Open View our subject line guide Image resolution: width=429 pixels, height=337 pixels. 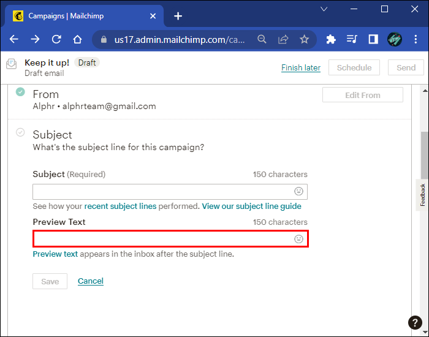(x=251, y=206)
